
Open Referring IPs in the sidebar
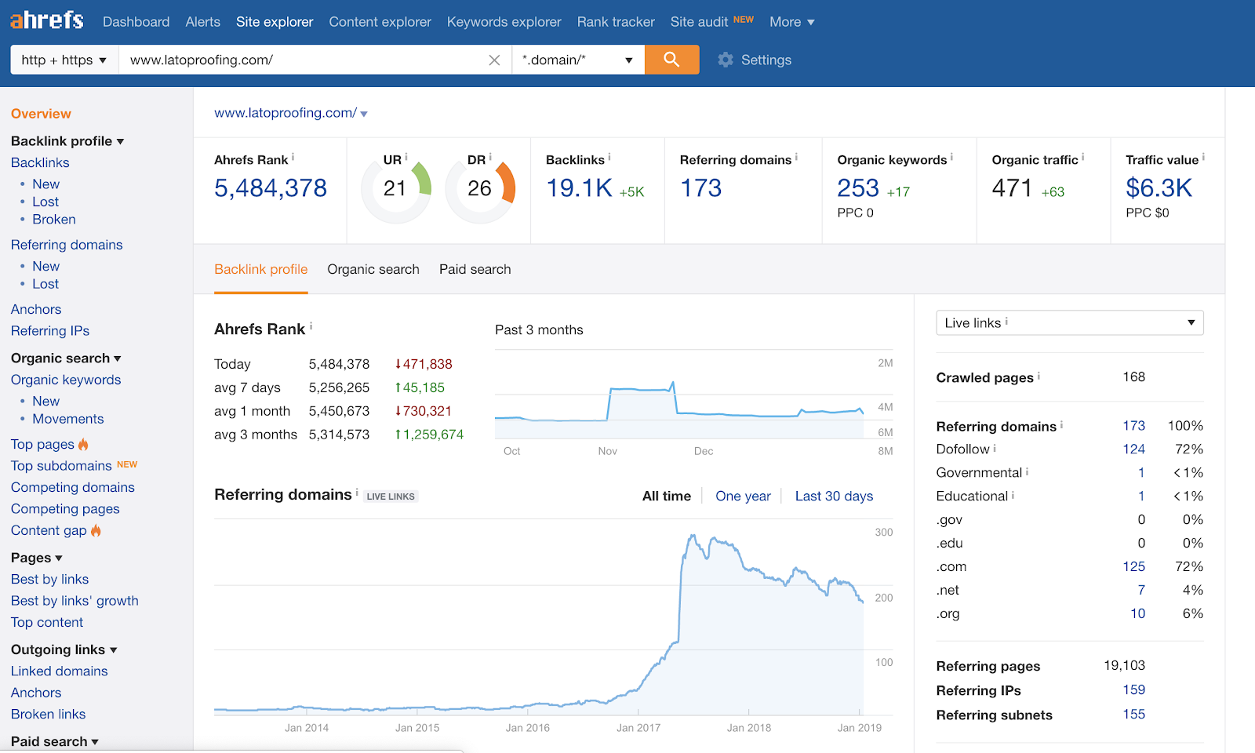[50, 331]
